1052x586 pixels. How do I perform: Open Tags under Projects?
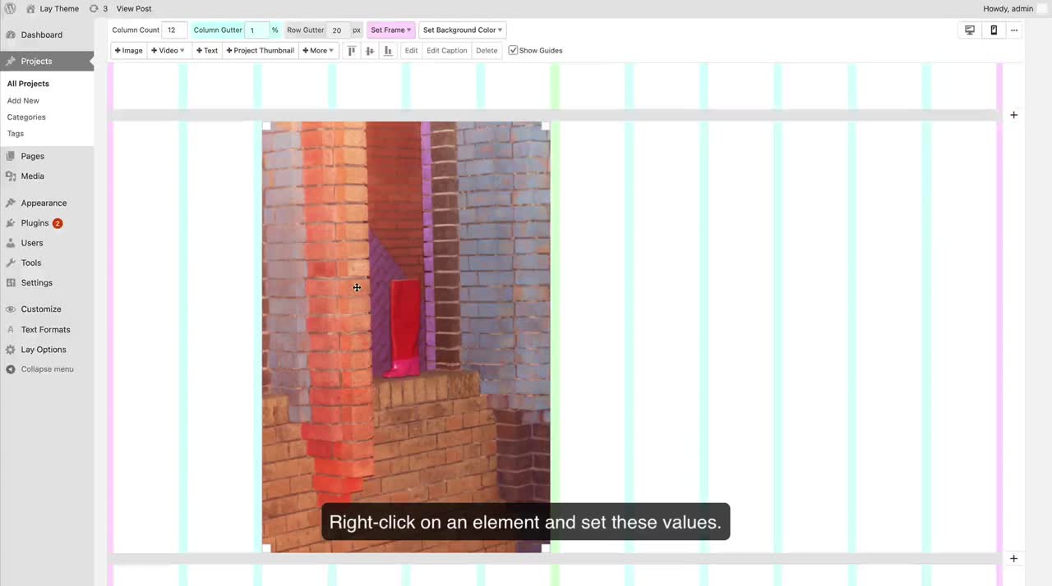tap(16, 133)
